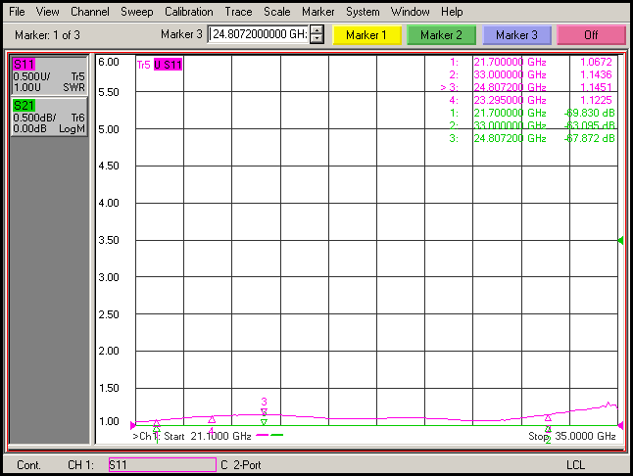Click marker 3 triangle on the trace
This screenshot has width=633, height=476.
(x=264, y=412)
